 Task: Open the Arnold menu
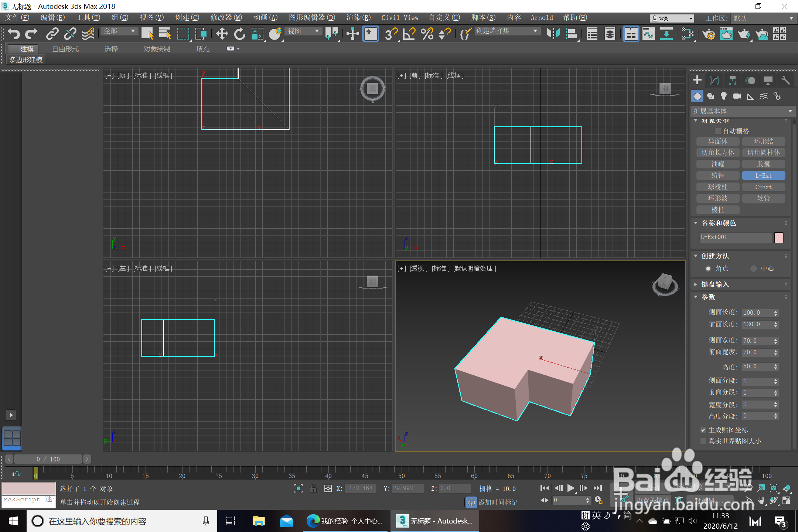(x=542, y=18)
